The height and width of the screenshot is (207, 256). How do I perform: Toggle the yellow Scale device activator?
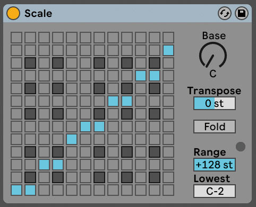coord(13,13)
